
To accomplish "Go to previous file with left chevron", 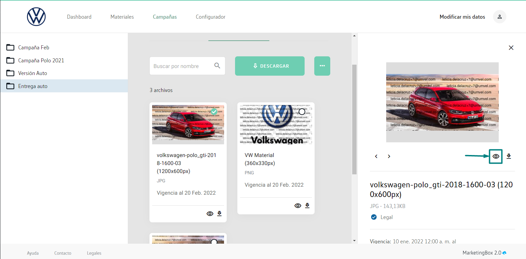I will coord(376,156).
